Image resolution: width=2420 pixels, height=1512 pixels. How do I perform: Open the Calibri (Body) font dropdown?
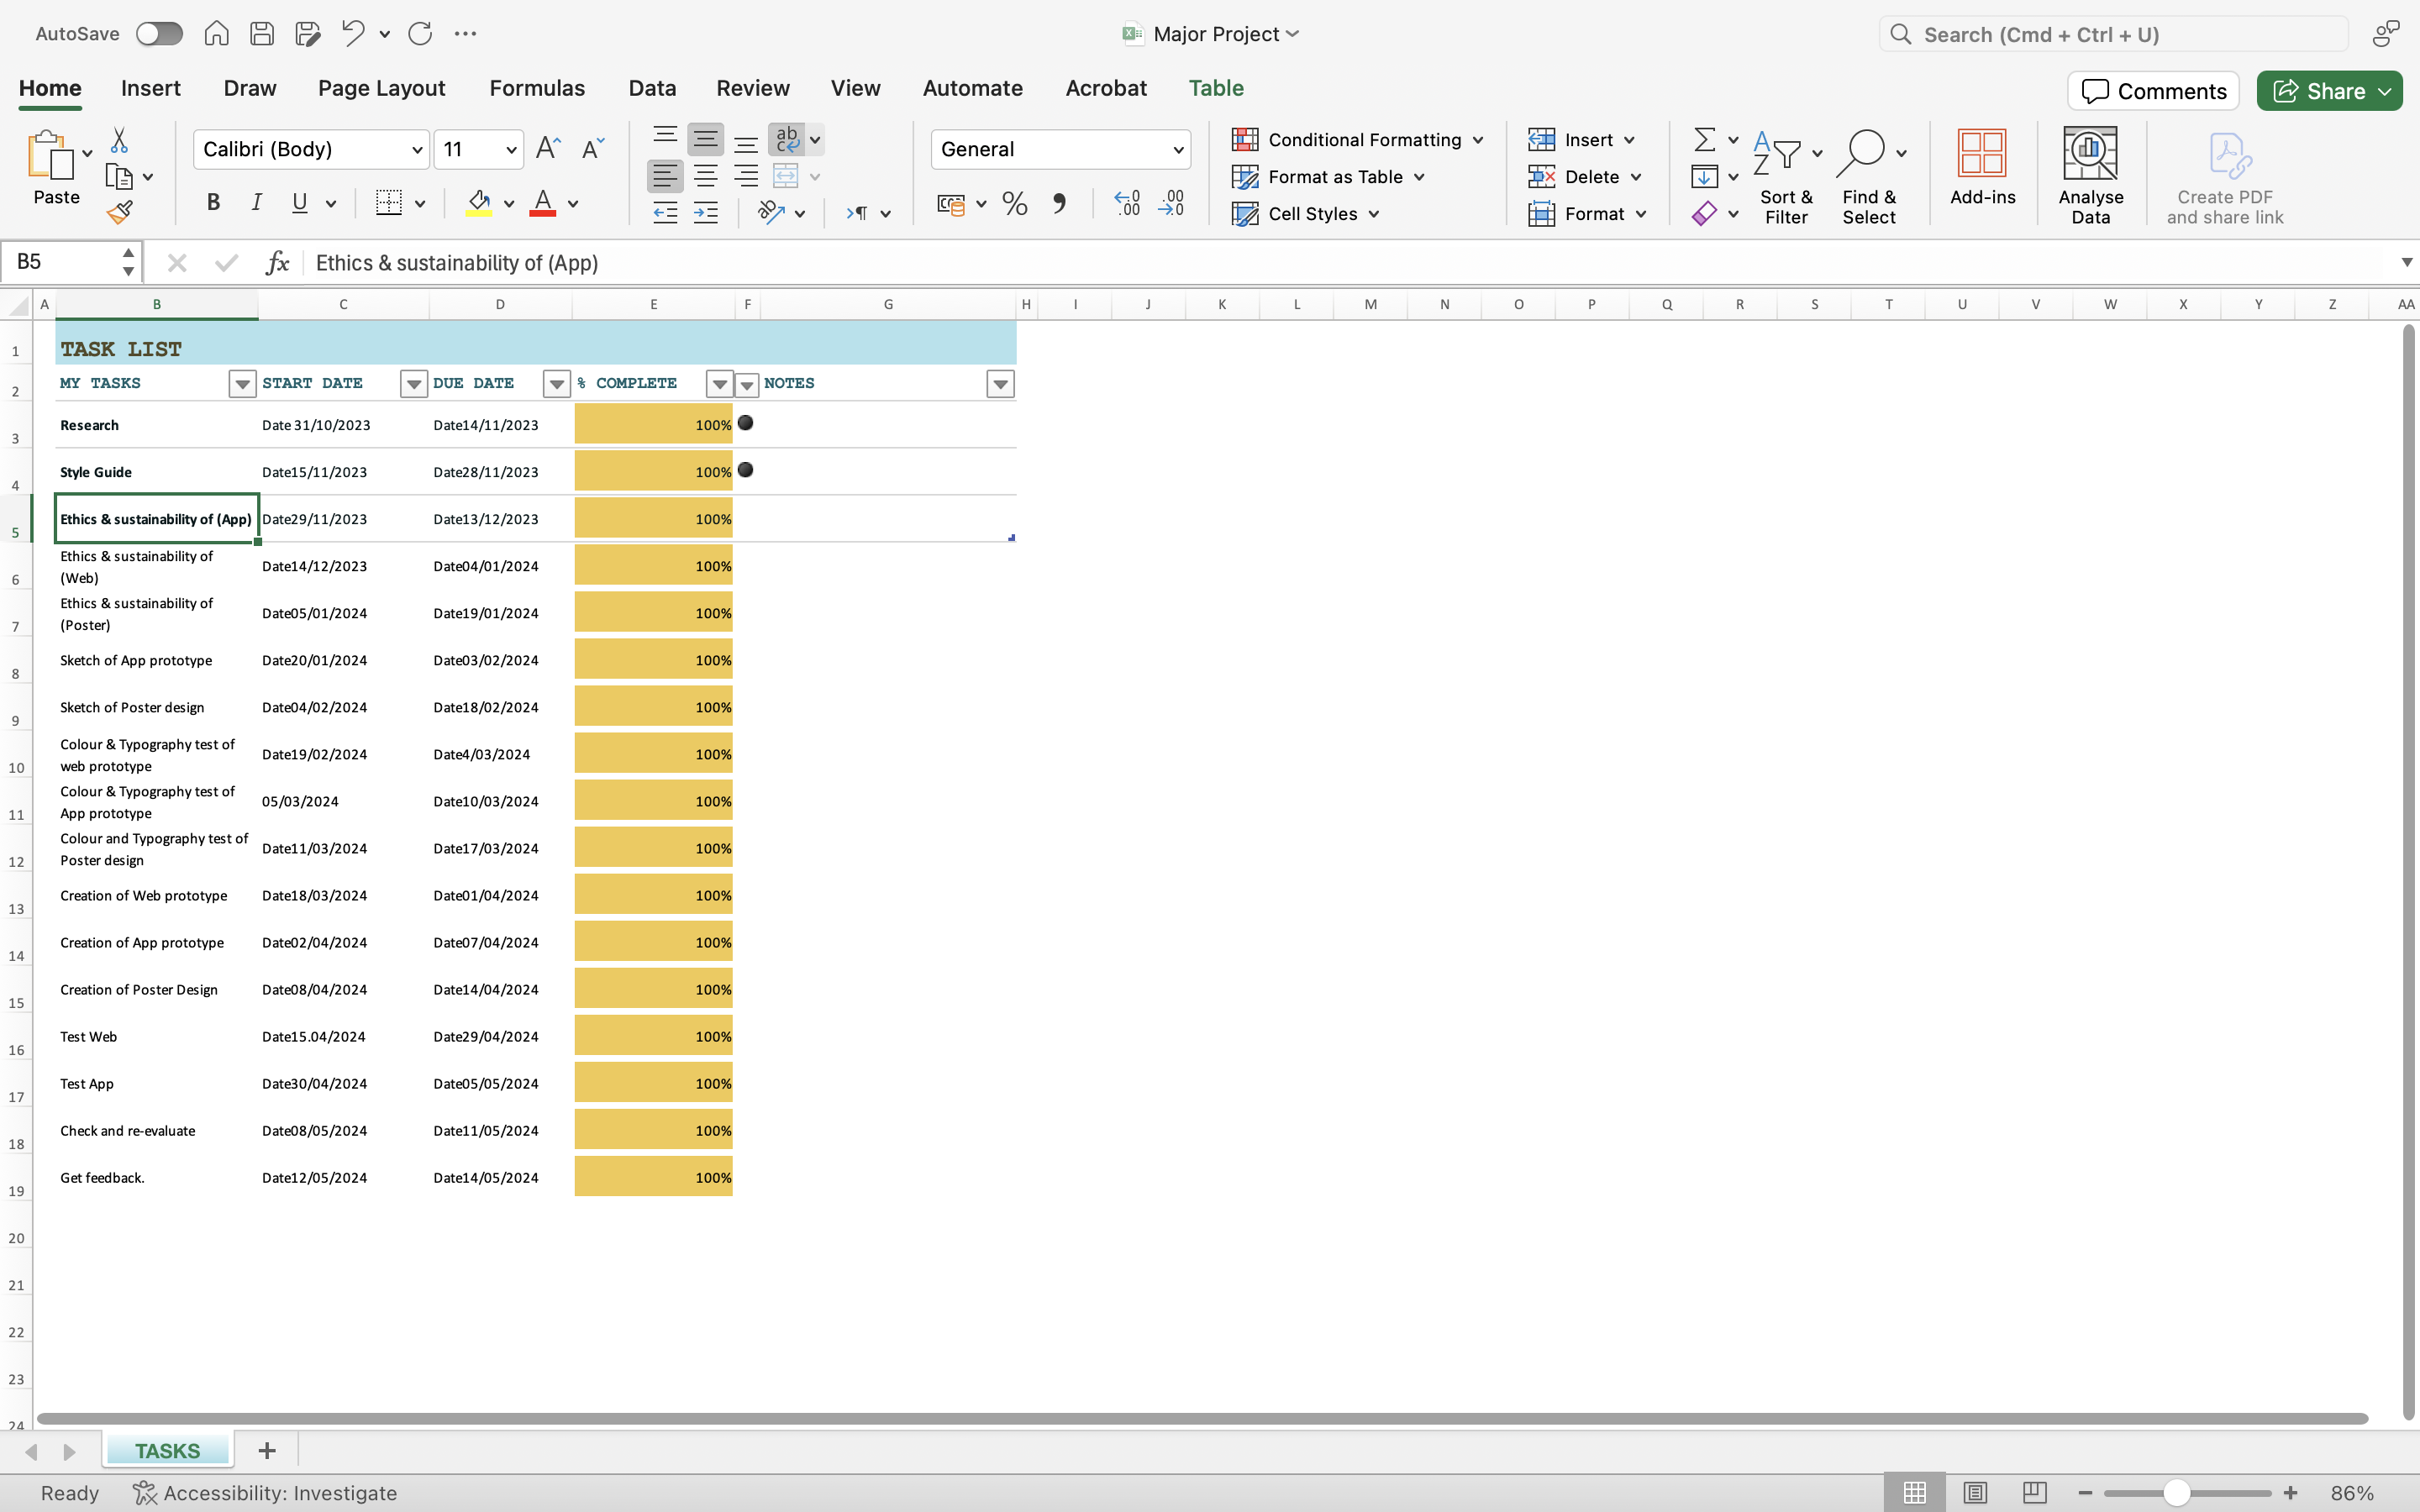coord(417,150)
